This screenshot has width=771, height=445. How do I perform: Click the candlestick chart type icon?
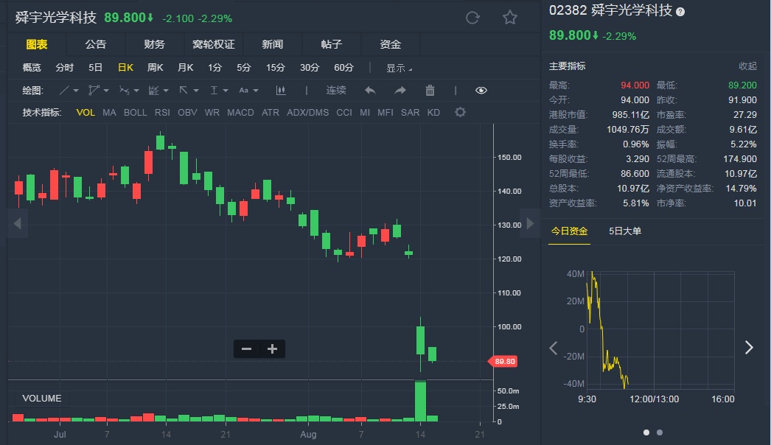pyautogui.click(x=281, y=91)
